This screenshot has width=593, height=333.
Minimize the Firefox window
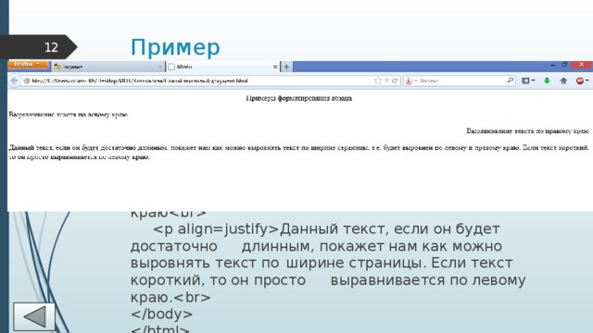point(552,65)
